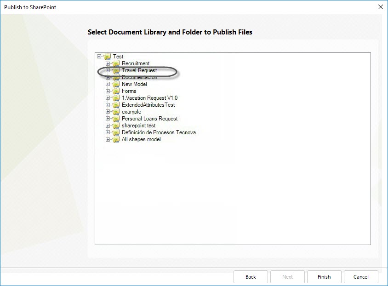
Task: Click the New Model folder icon
Action: pos(116,84)
